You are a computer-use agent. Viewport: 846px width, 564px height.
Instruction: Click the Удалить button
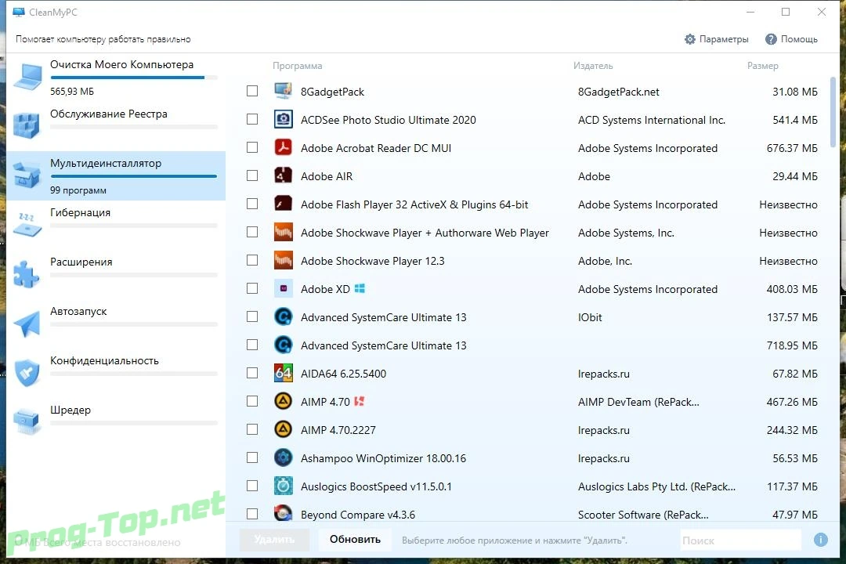tap(275, 539)
